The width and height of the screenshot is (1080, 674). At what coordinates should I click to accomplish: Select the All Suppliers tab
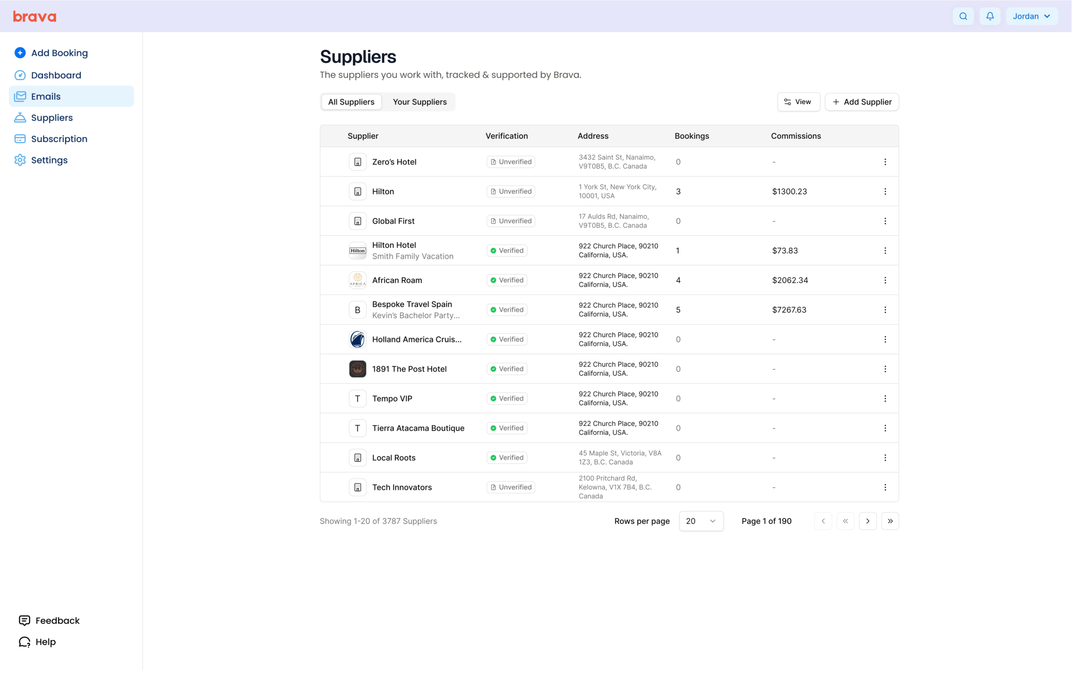pyautogui.click(x=351, y=102)
